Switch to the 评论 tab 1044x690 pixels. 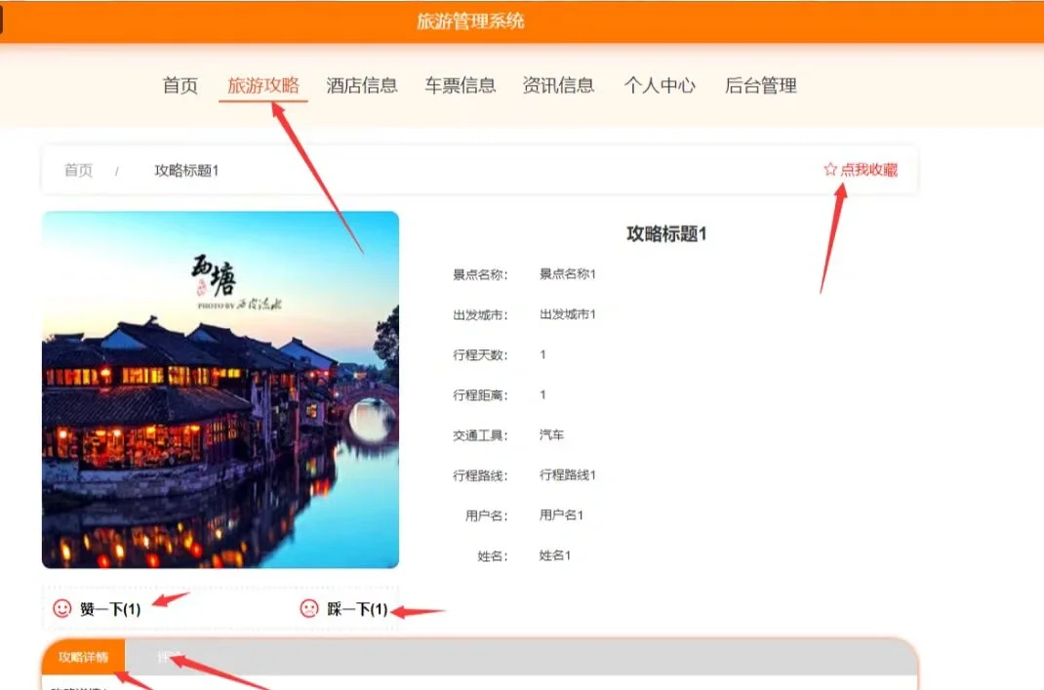point(171,657)
